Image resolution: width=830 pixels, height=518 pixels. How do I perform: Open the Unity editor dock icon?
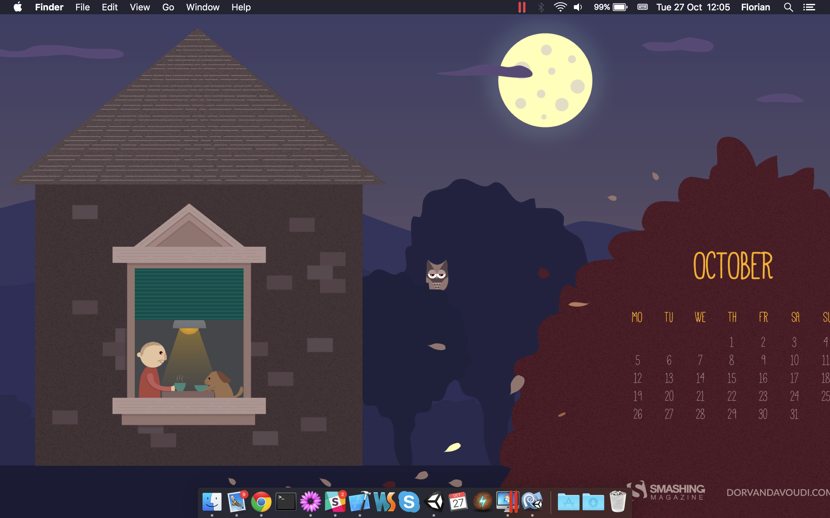pos(434,502)
